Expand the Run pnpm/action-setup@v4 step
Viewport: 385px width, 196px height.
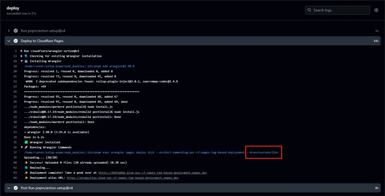click(x=9, y=30)
